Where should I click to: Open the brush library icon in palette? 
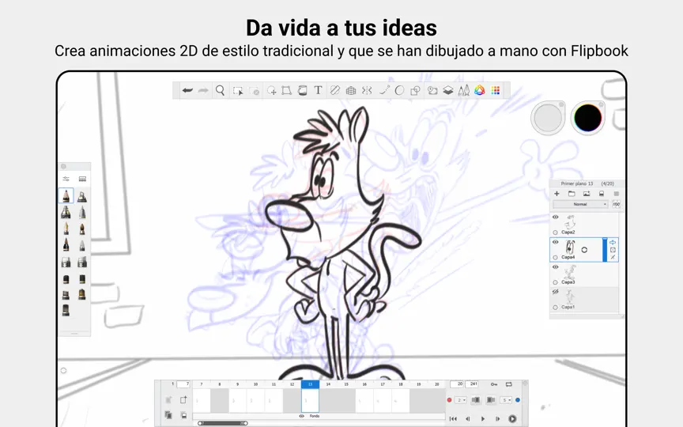pyautogui.click(x=82, y=179)
